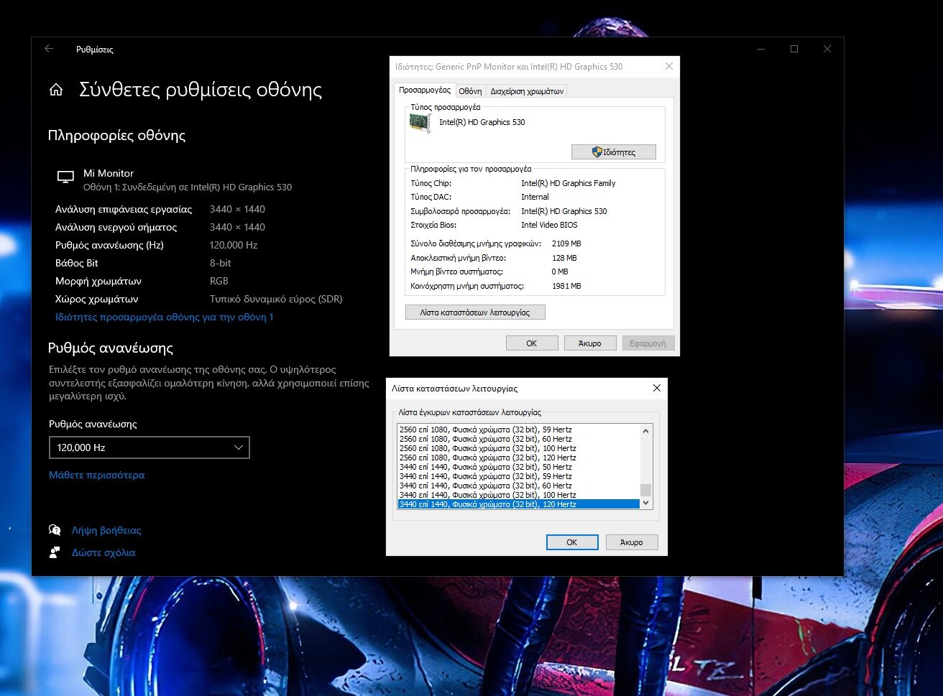Viewport: 943px width, 696px height.
Task: Click the 1981 MB shared memory value
Action: click(566, 286)
